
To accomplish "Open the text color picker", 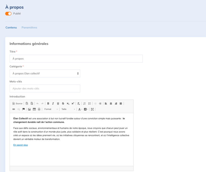I will point(80,109).
